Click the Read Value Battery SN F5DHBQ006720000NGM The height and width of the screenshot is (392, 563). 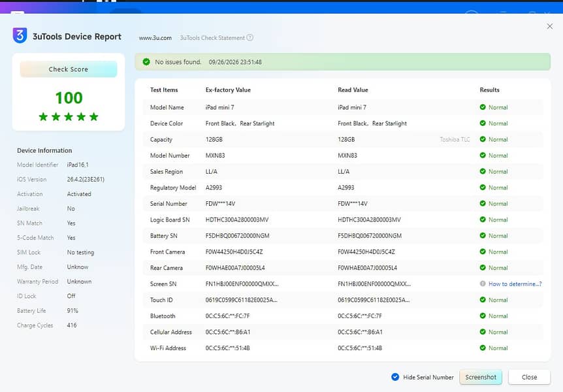(370, 236)
